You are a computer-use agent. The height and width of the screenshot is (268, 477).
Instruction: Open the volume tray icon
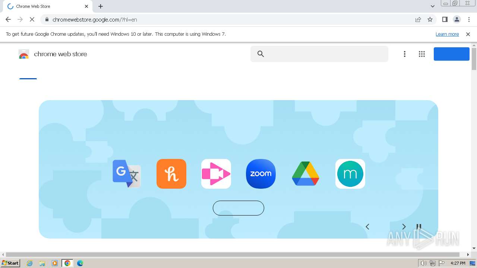423,263
